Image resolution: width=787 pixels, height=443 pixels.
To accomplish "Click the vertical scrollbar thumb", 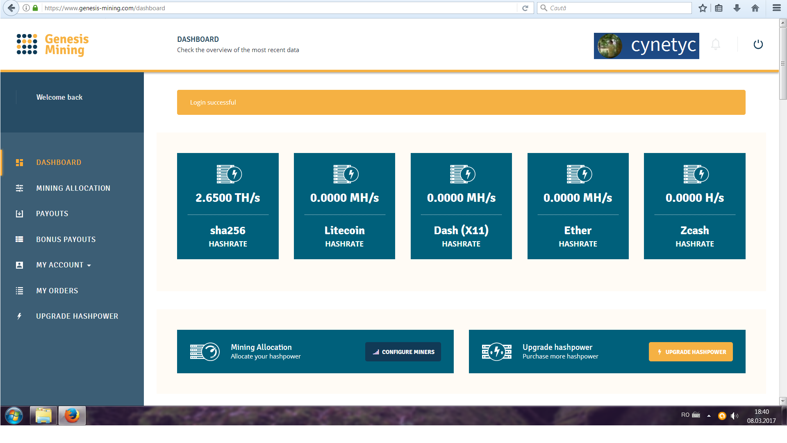I will click(783, 63).
